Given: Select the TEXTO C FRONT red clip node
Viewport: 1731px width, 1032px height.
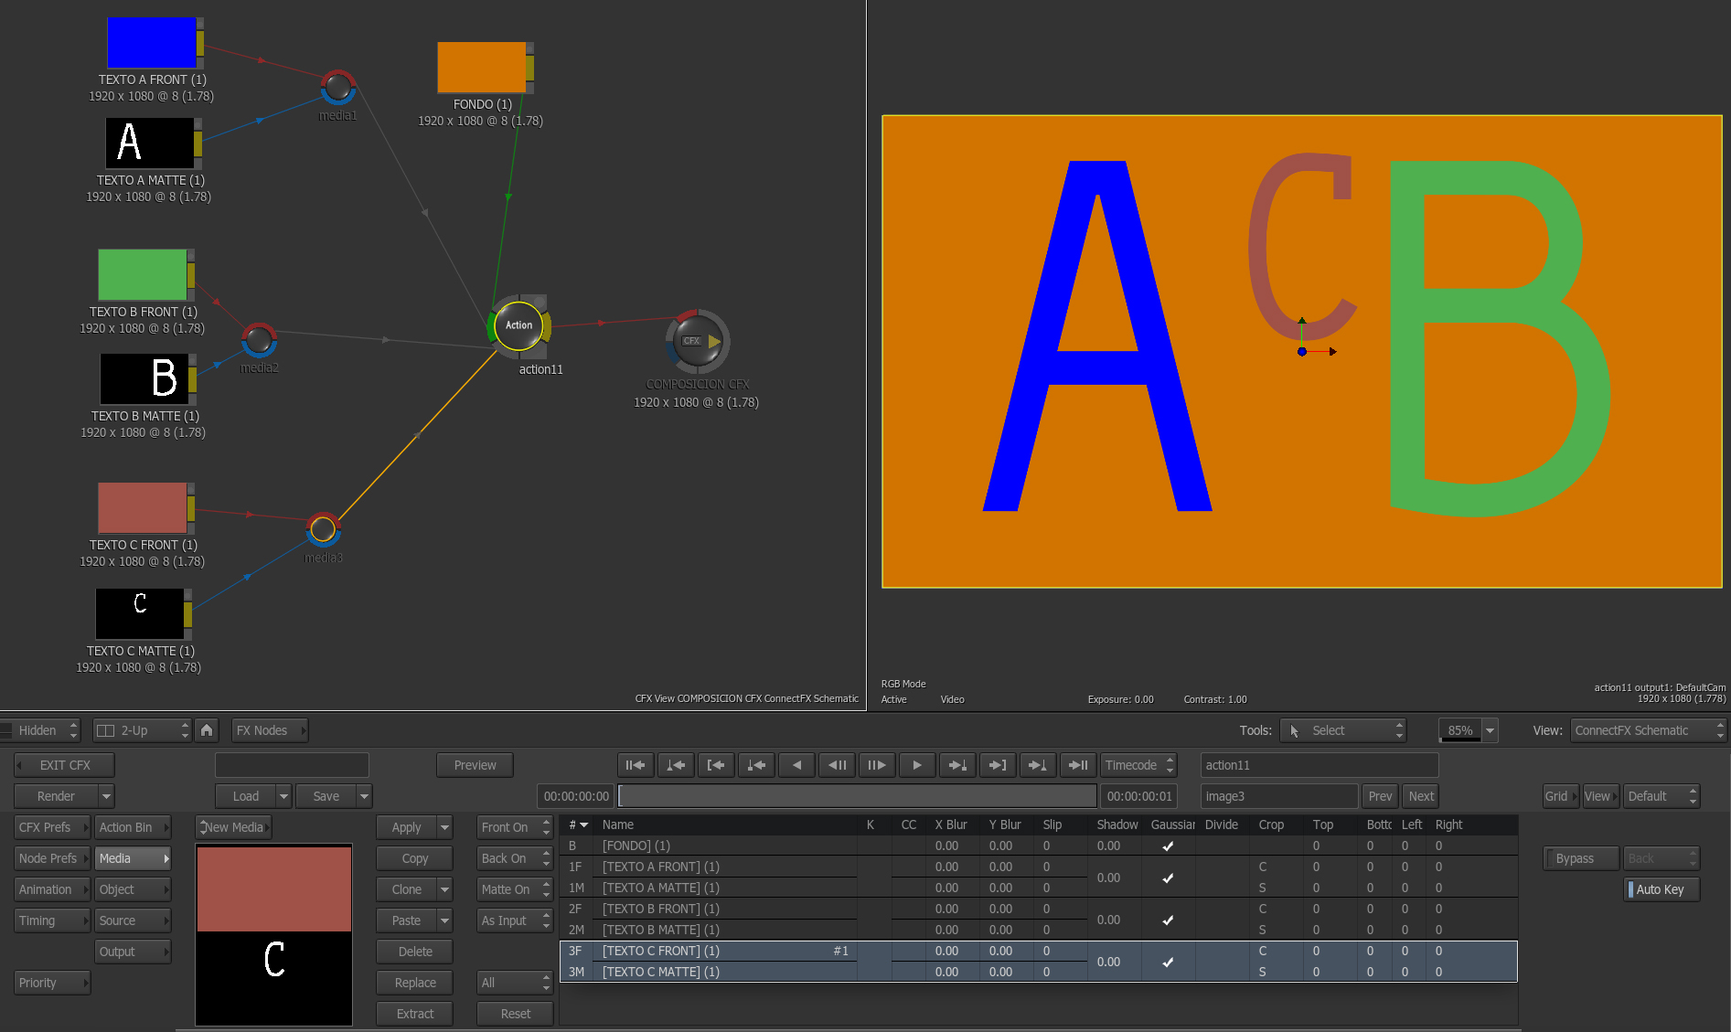Looking at the screenshot, I should (143, 508).
